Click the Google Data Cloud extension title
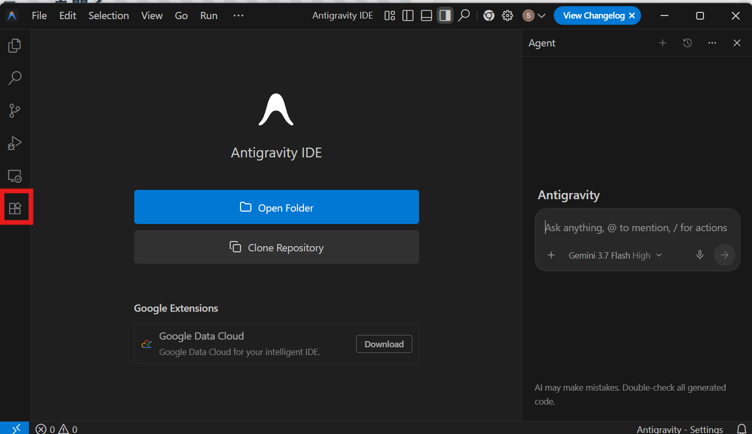Viewport: 752px width, 434px height. [201, 336]
